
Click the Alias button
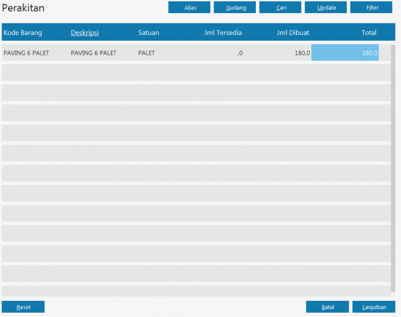(x=189, y=7)
